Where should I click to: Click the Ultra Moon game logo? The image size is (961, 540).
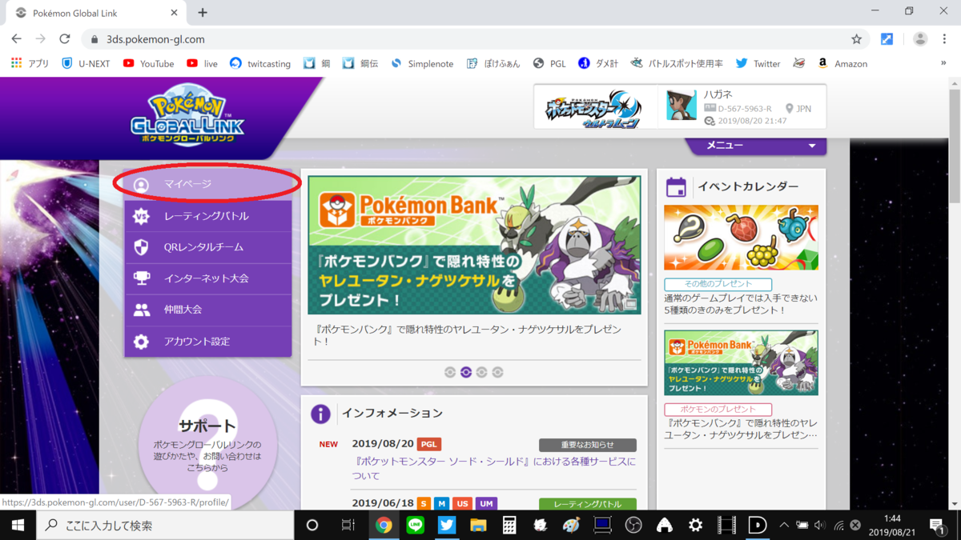(593, 109)
